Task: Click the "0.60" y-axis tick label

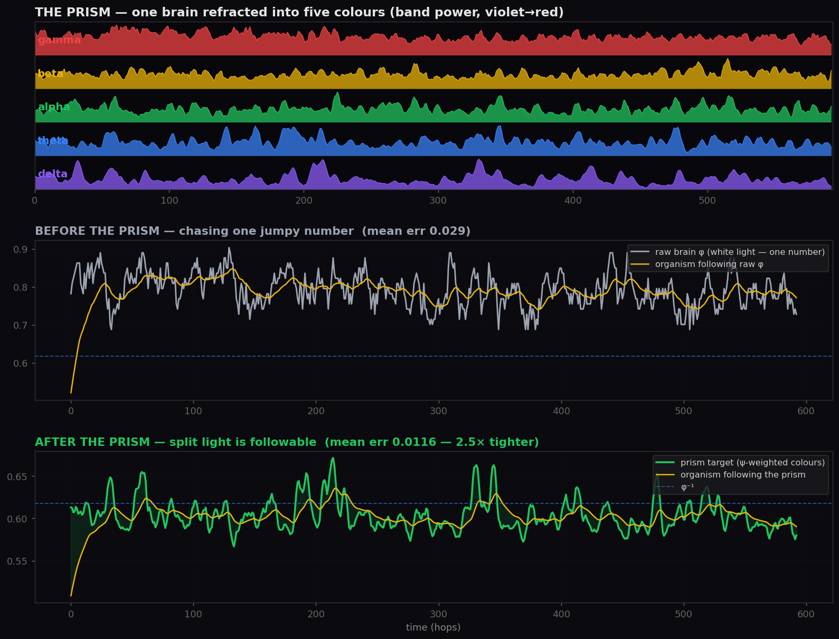Action: coord(17,519)
